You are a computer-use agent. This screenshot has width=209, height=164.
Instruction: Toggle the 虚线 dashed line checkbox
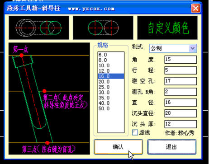(135, 132)
